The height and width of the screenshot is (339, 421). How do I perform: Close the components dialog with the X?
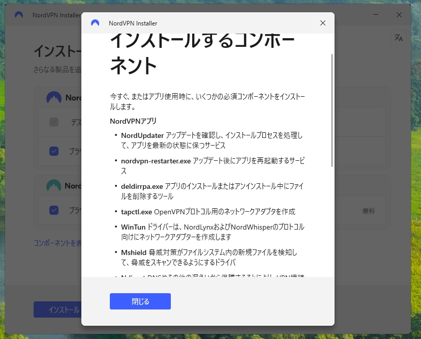pyautogui.click(x=323, y=23)
